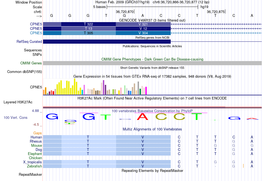This screenshot has width=262, height=181.
Task: Click the gray OMIM Genes bar
Action: (153, 63)
